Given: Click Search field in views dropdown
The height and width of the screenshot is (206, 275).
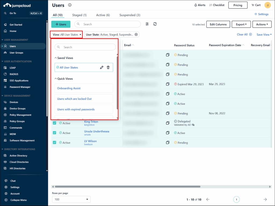Looking at the screenshot, I should pos(85,47).
